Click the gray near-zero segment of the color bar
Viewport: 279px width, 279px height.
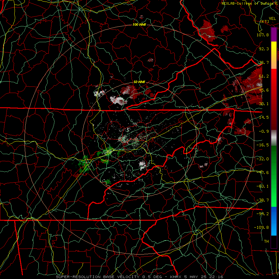coord(274,137)
